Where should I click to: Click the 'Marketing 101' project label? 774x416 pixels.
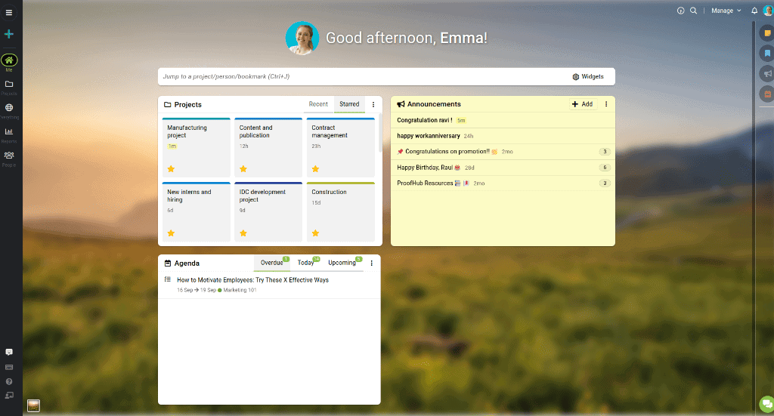click(x=240, y=291)
